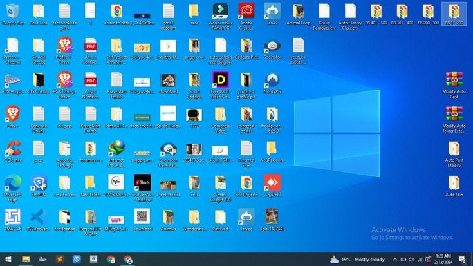Viewport: 473px width, 266px height.
Task: Select the Animal Loop folder
Action: (299, 14)
